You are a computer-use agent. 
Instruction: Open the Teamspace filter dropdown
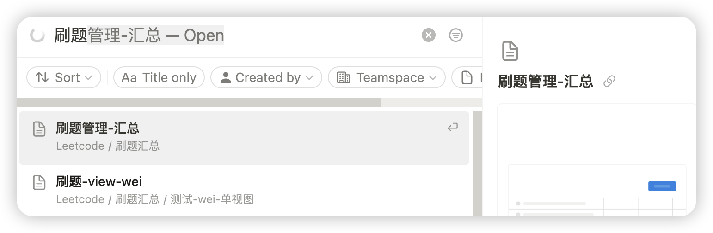[x=387, y=78]
